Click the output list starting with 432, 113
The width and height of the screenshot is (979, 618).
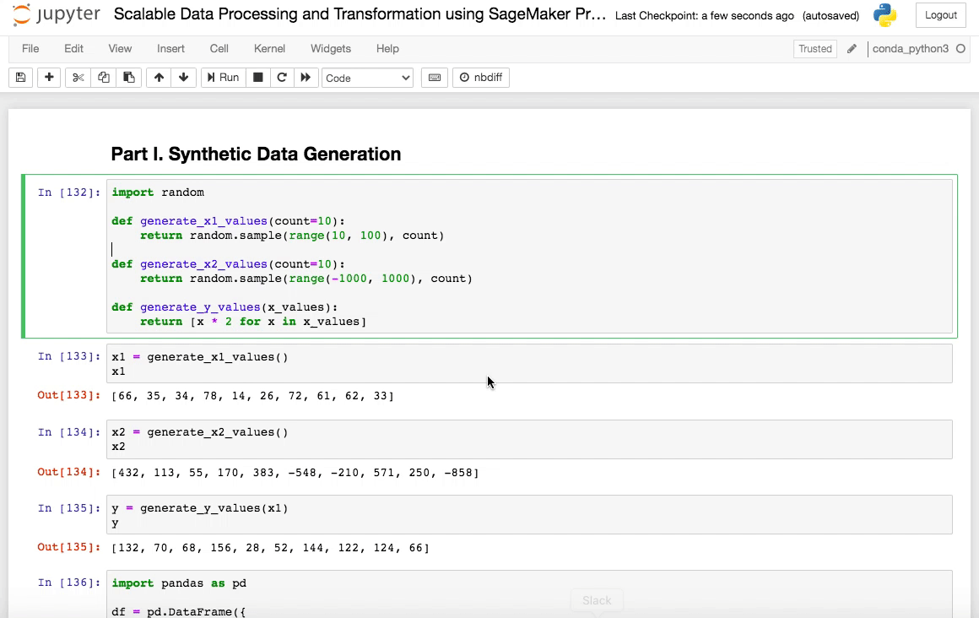click(295, 473)
